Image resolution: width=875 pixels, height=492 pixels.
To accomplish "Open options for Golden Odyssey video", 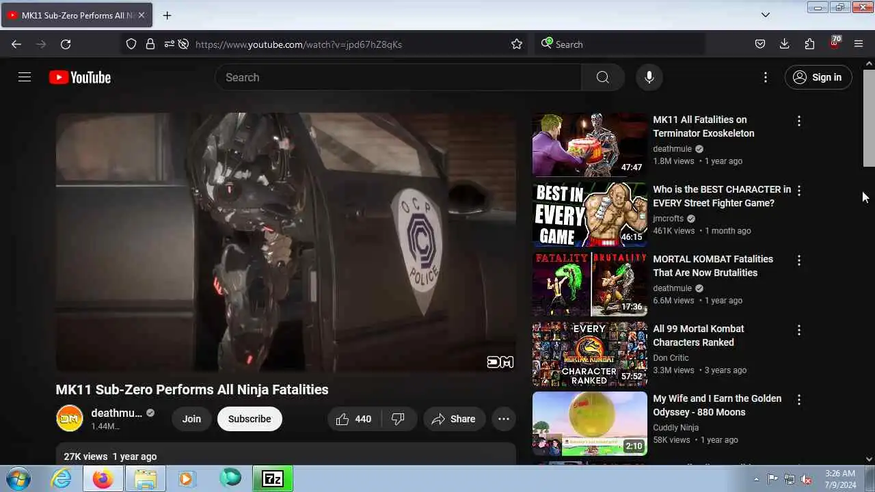I will 798,400.
